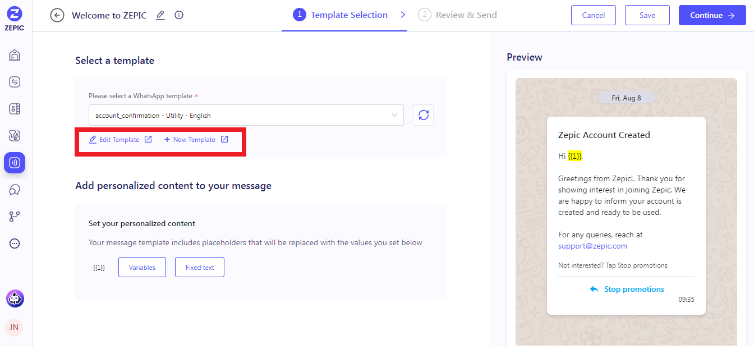Screen dimensions: 754x349
Task: Click the reply arrow icon before Stop promotions
Action: point(594,289)
